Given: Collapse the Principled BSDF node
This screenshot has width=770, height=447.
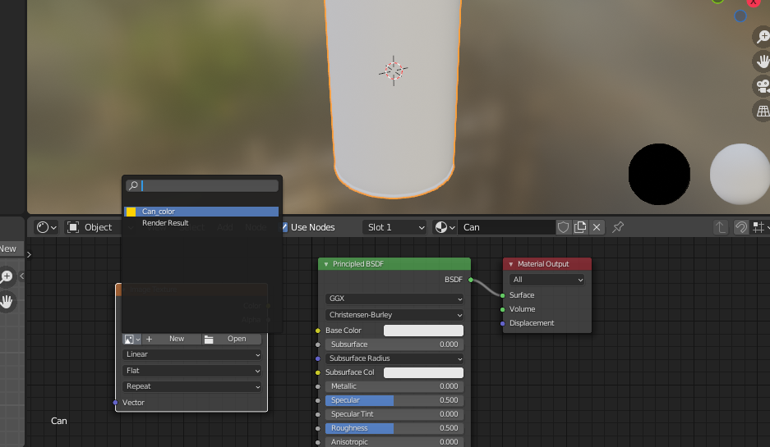Looking at the screenshot, I should tap(326, 264).
